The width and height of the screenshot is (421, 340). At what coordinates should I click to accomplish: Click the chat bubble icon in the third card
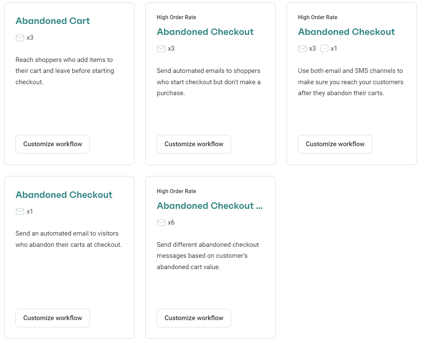click(x=324, y=49)
